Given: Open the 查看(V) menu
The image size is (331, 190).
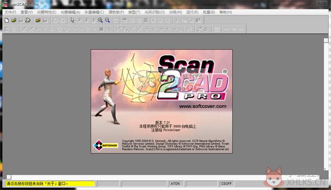Looking at the screenshot, I should 27,12.
